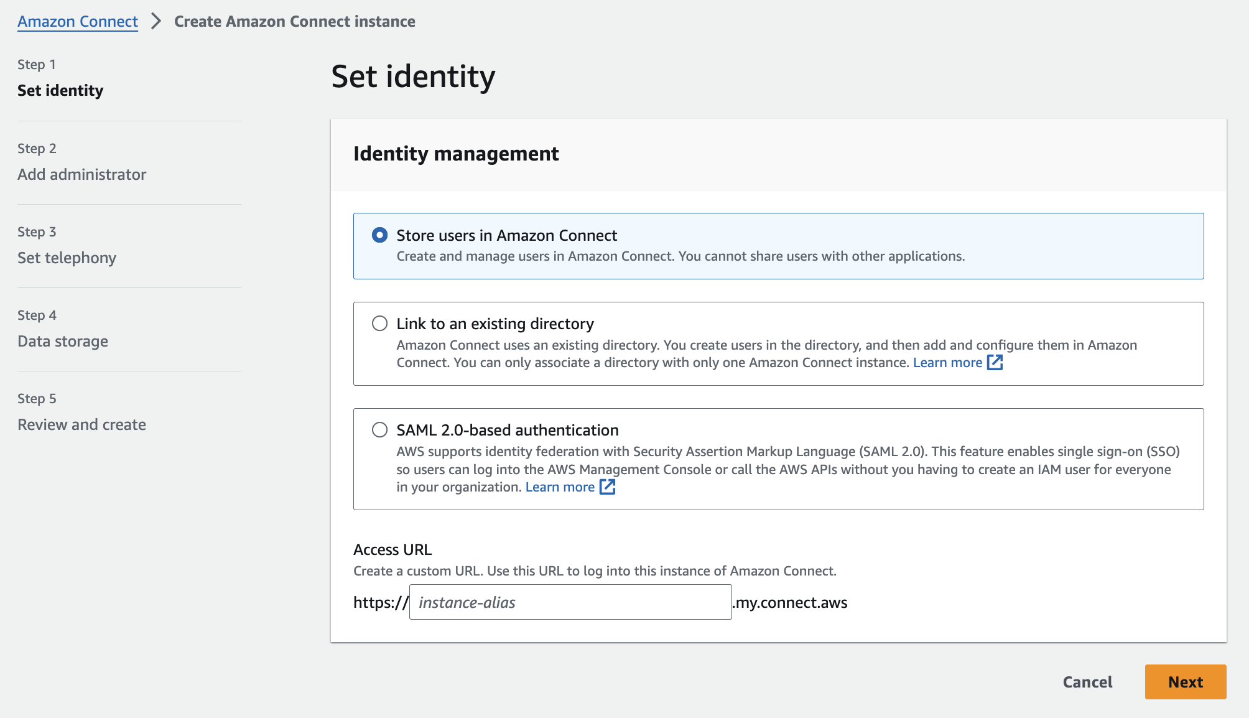This screenshot has height=718, width=1249.
Task: Click the Store users option description text
Action: coord(680,256)
